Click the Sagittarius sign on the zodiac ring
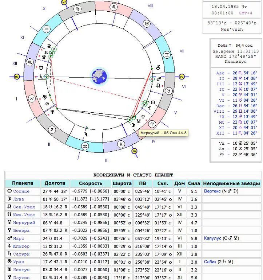The width and height of the screenshot is (263, 280). (x=32, y=98)
